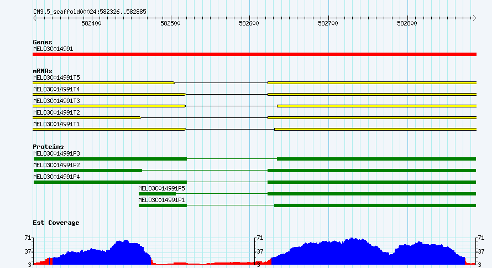Click ruler position 582700
492x268 pixels.
point(328,23)
